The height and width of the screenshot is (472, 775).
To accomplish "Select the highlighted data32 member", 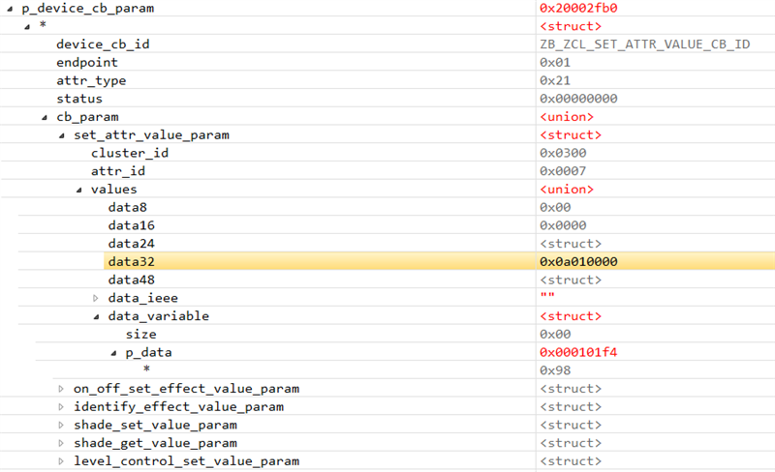I will click(x=132, y=262).
